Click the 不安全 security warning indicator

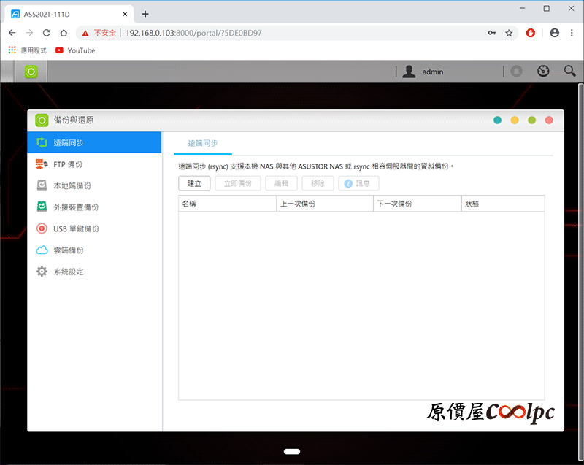[99, 33]
